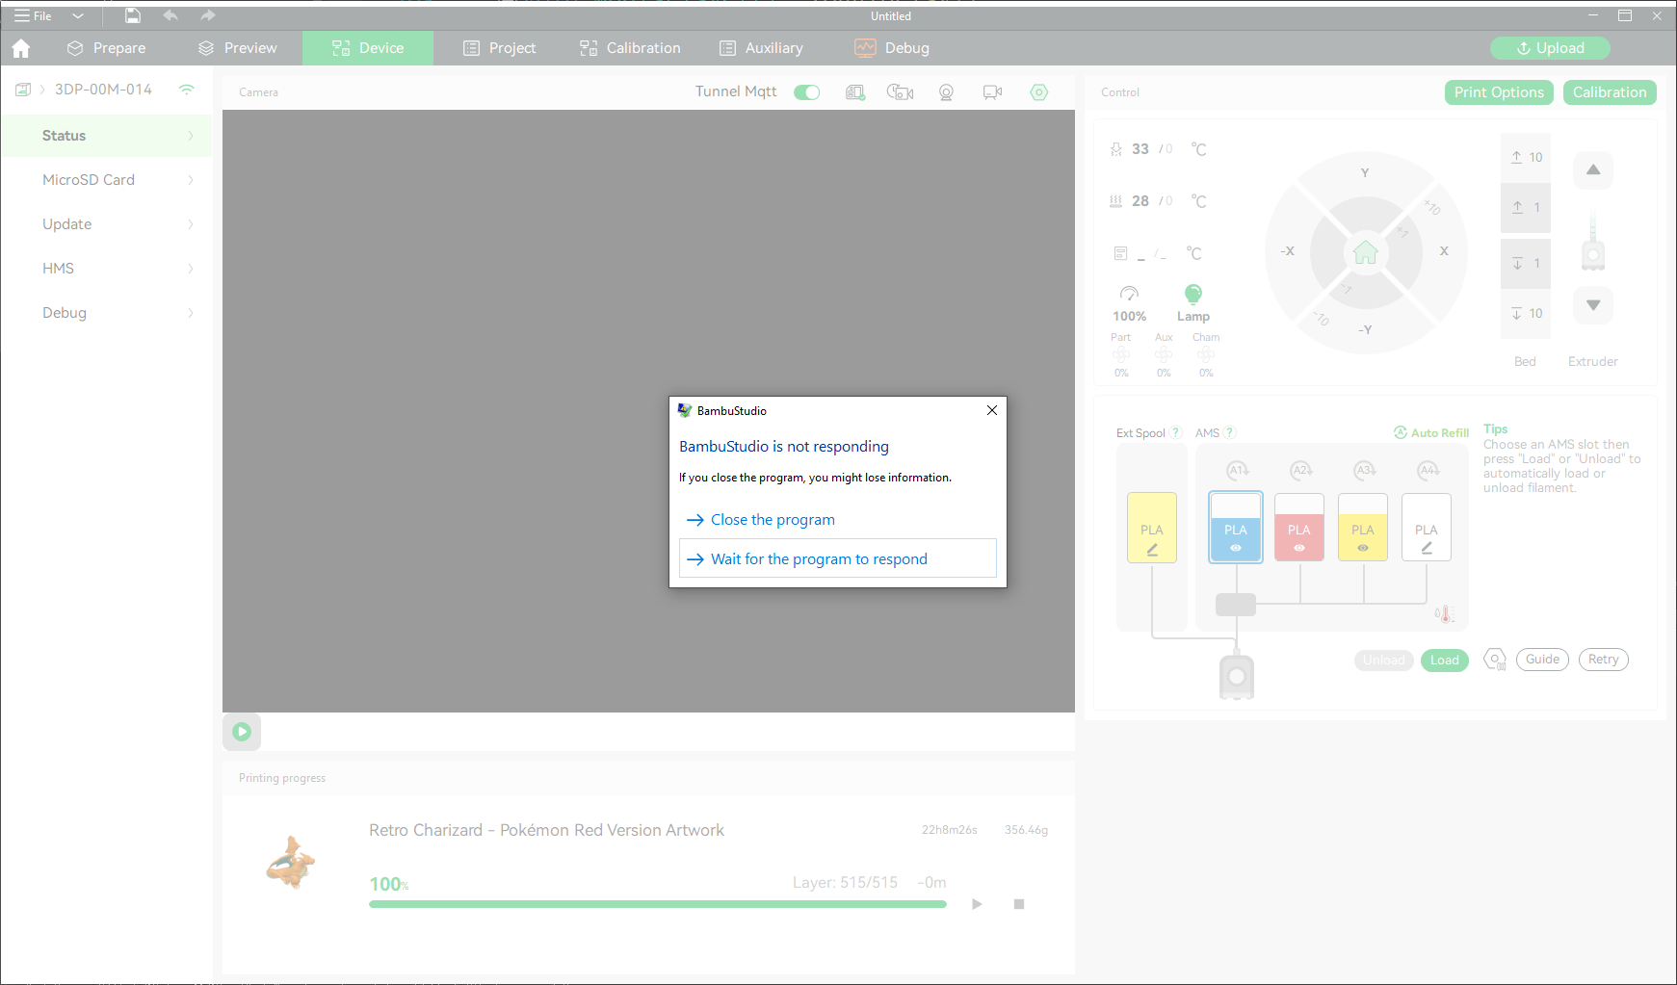Click the Guide button
The height and width of the screenshot is (985, 1677).
point(1542,660)
